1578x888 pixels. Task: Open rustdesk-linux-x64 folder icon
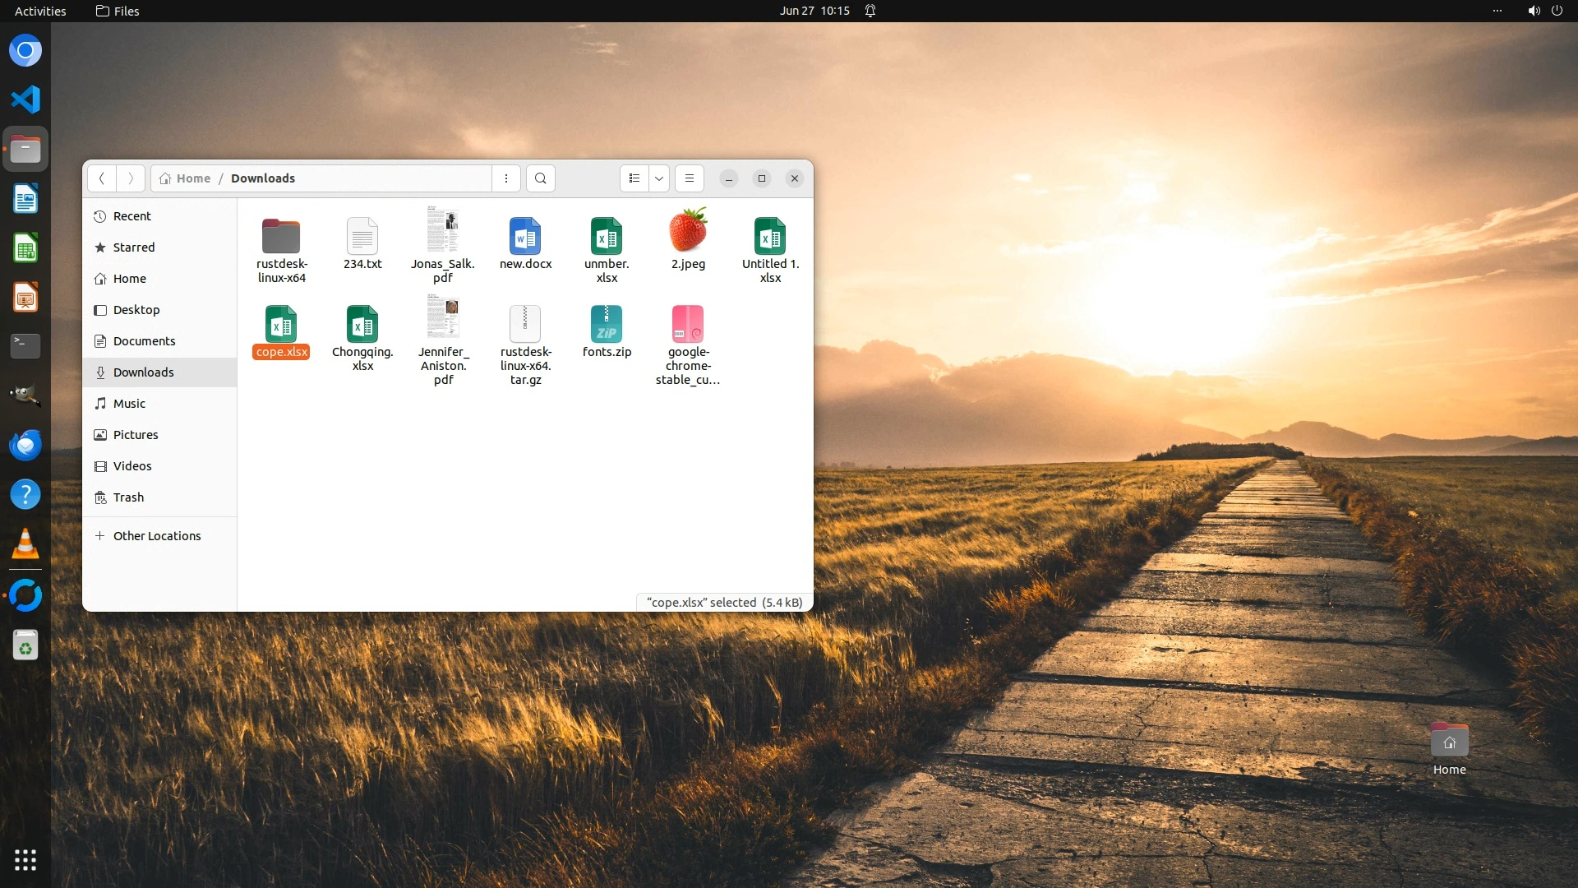(281, 237)
